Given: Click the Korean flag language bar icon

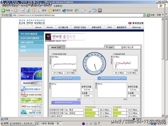Looking at the screenshot, I should [84, 124].
